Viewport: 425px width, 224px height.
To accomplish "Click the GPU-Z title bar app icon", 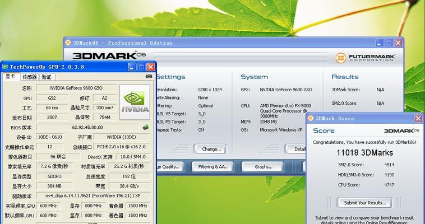I will click(x=5, y=67).
